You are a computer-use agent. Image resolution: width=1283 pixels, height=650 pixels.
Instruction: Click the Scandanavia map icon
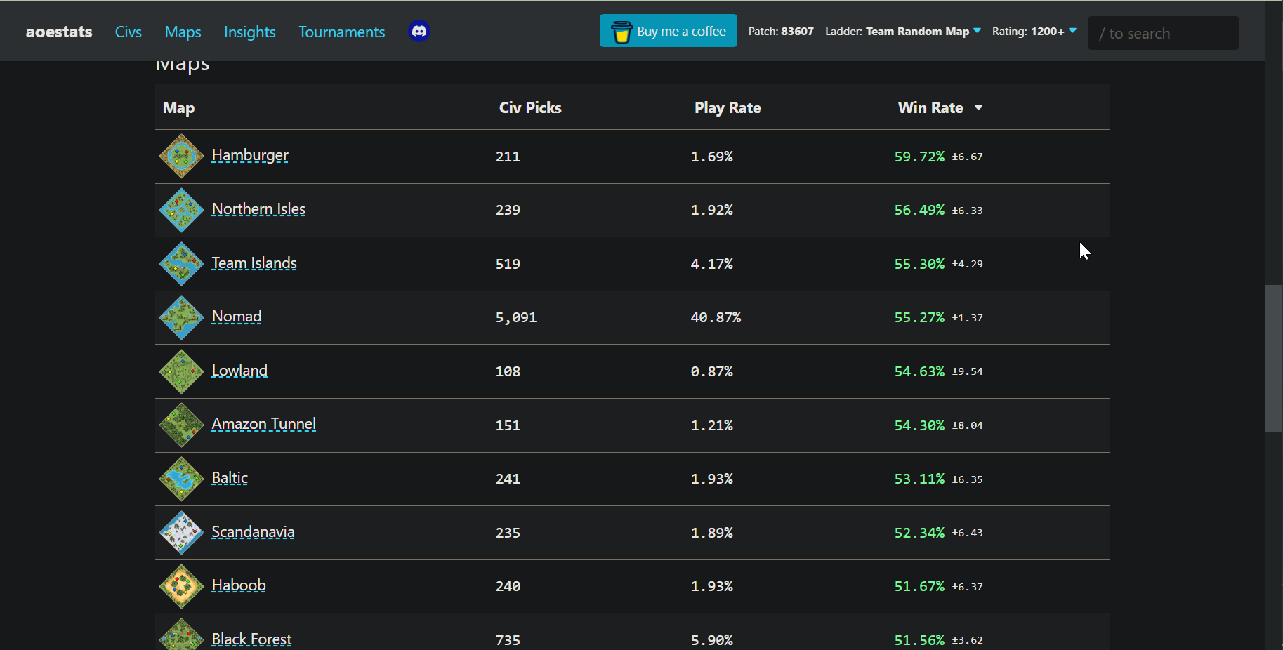[x=181, y=533]
